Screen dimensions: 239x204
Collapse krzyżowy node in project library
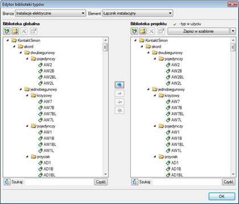(x=155, y=95)
